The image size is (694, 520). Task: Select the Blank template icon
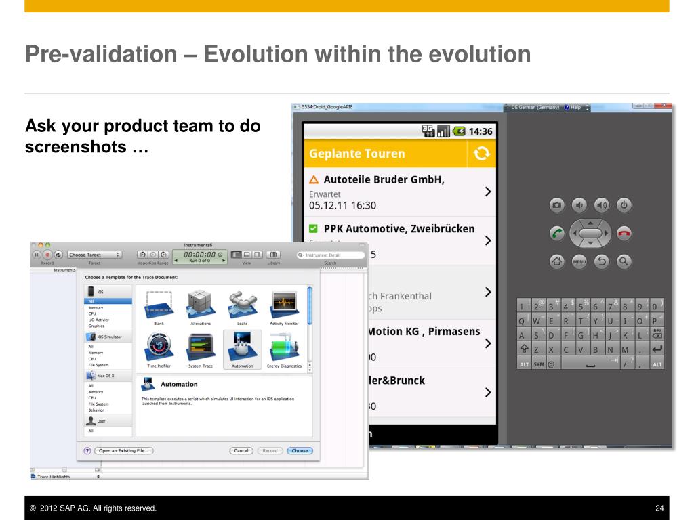[159, 305]
